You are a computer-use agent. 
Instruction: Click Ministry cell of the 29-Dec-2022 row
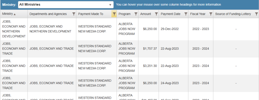(14, 29)
